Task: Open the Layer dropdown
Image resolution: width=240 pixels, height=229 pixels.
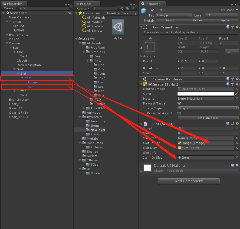Action: click(222, 15)
